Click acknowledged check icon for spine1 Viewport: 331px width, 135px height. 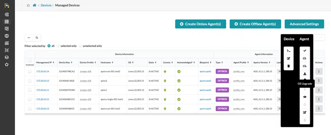pyautogui.click(x=179, y=90)
